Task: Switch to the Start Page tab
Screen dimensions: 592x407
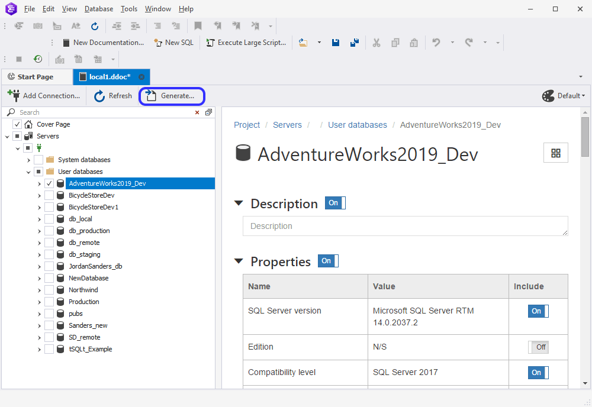Action: click(x=37, y=77)
